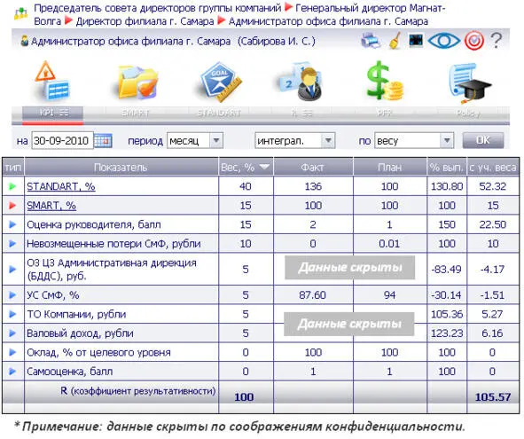Click blue arrow beside Невозмещенные потери СмФ
The height and width of the screenshot is (439, 524).
pyautogui.click(x=12, y=243)
